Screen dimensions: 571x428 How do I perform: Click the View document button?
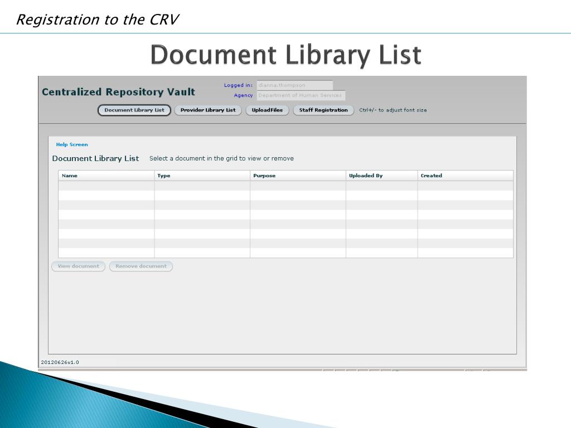click(78, 266)
